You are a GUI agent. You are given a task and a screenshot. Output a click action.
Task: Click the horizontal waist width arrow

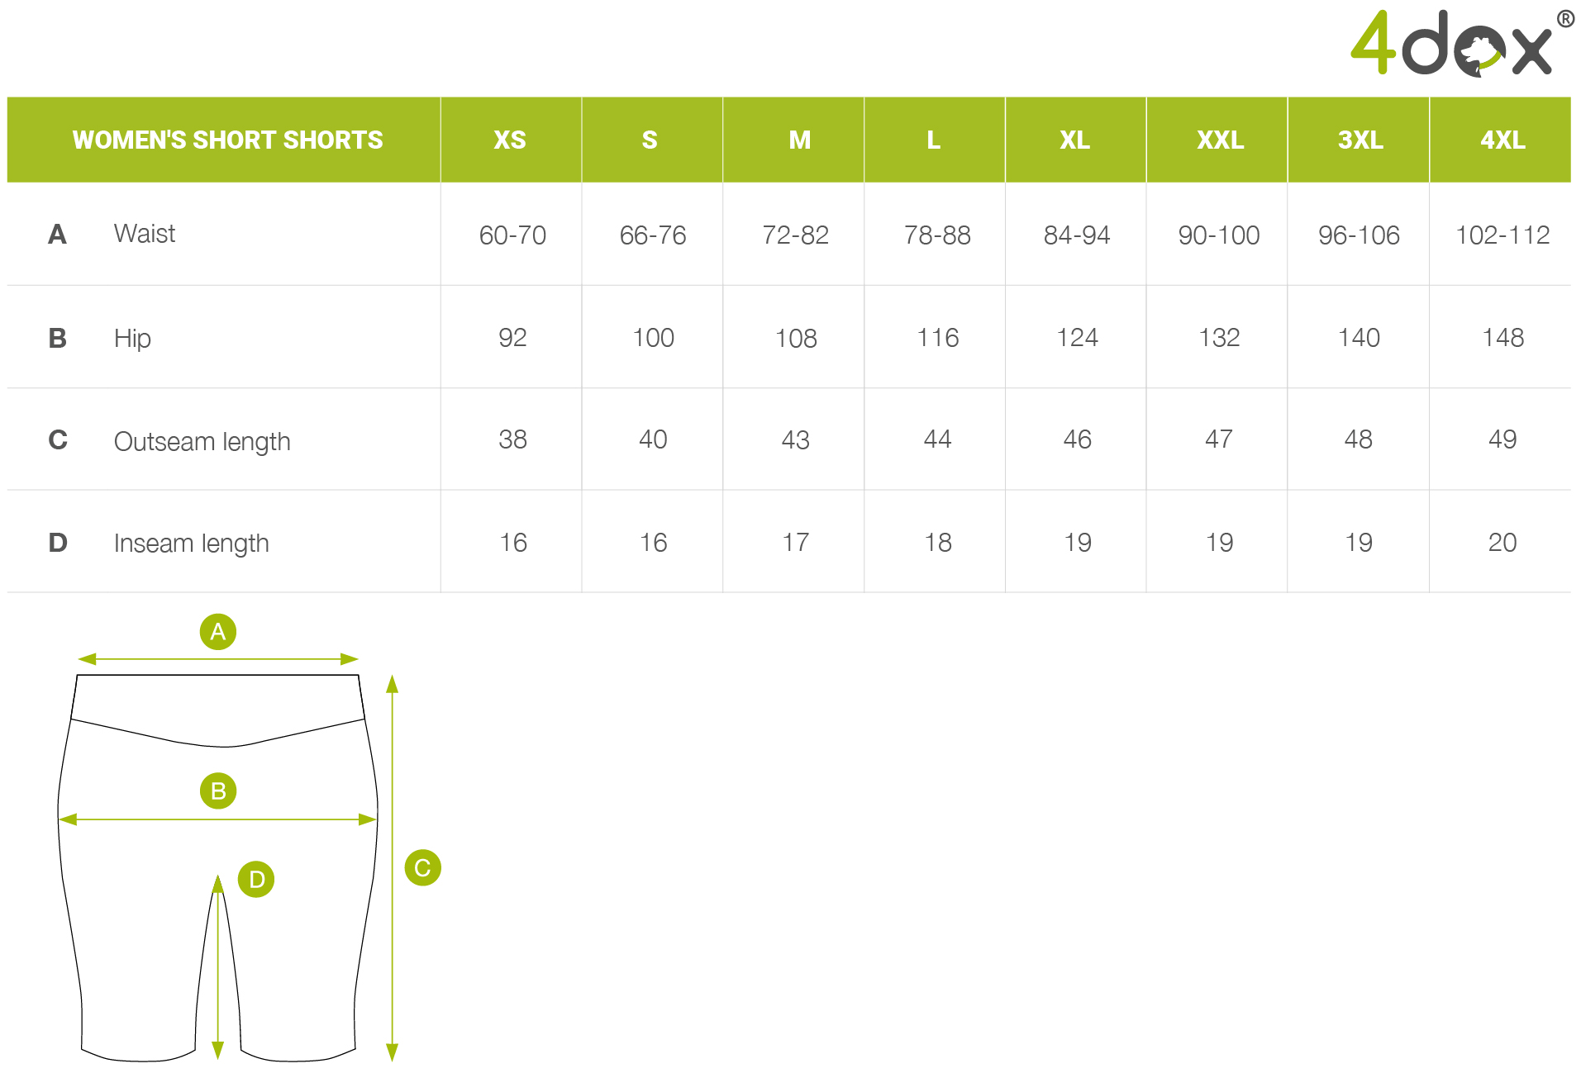[218, 659]
